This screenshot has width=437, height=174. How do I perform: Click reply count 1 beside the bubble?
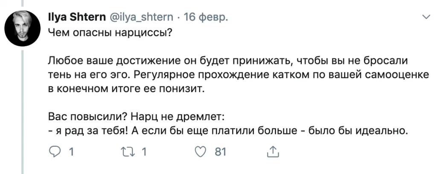[71, 152]
